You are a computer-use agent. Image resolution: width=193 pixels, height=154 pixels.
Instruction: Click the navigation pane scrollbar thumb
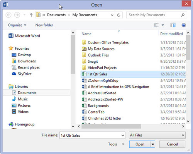coord(73,54)
